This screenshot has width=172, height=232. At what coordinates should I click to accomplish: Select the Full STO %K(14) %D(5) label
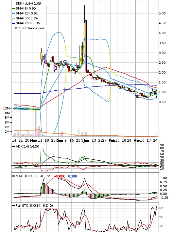pos(34,205)
